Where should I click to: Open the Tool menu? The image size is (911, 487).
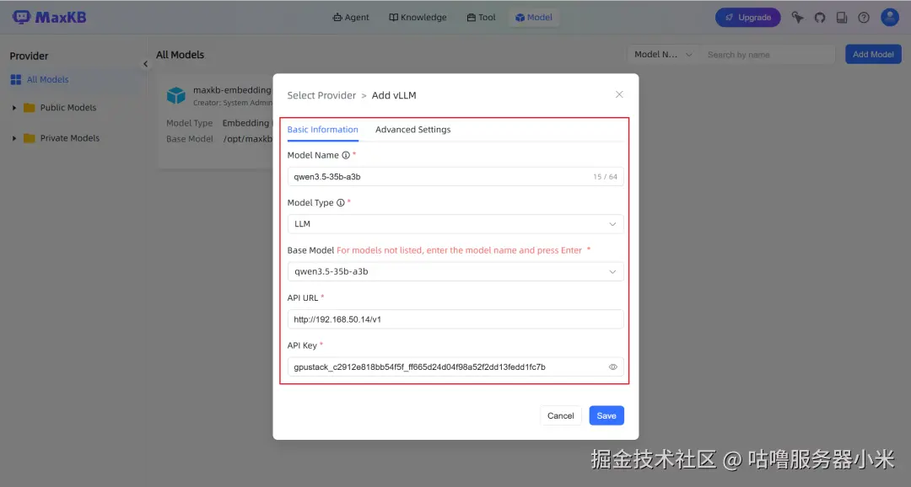coord(481,18)
